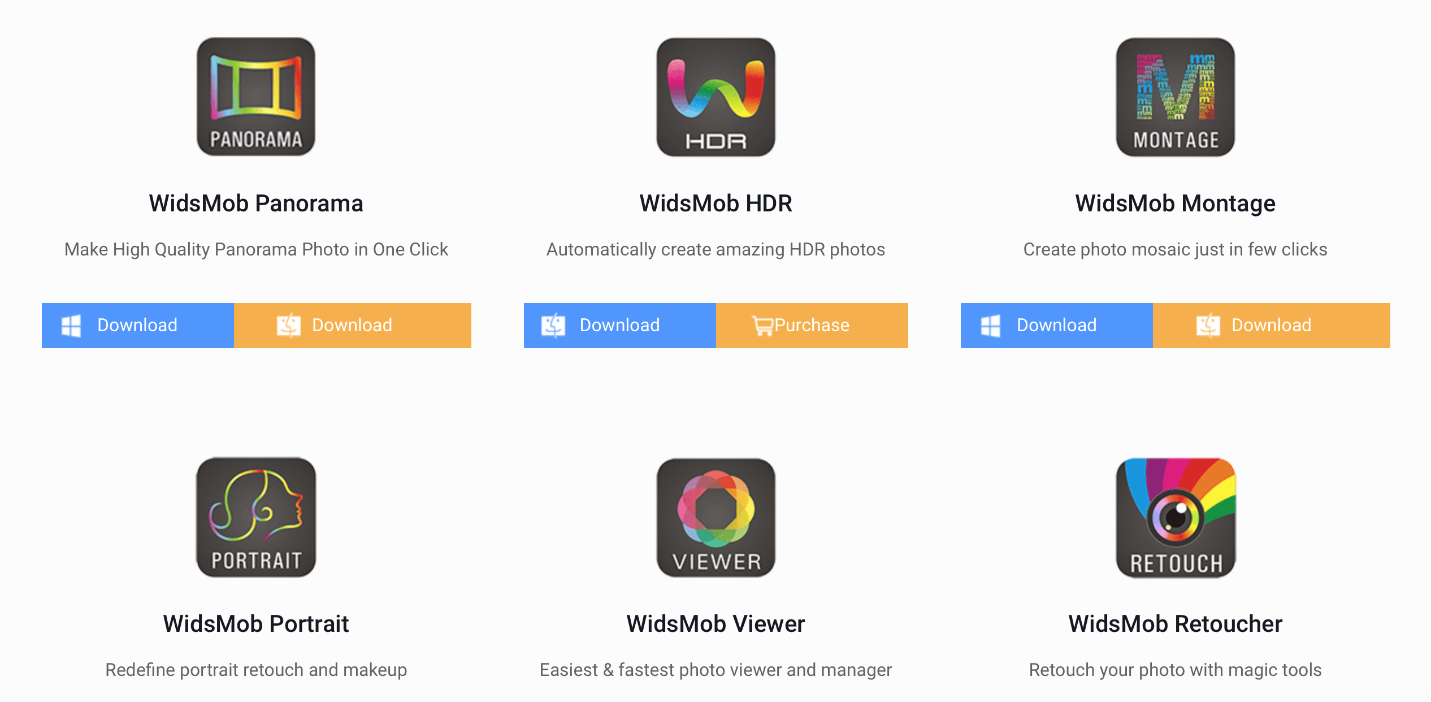The height and width of the screenshot is (702, 1431).
Task: Open the WidsMob Panorama product page link
Action: (255, 203)
